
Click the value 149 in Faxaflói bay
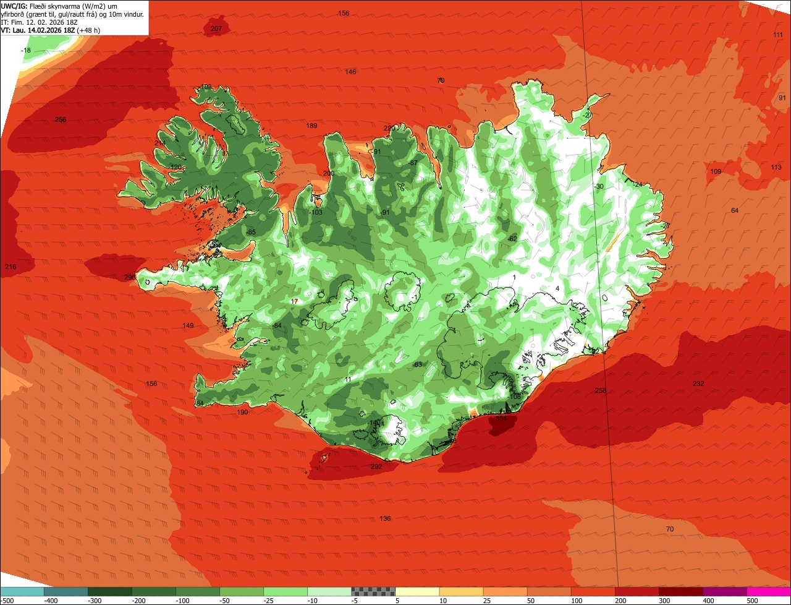pyautogui.click(x=188, y=325)
